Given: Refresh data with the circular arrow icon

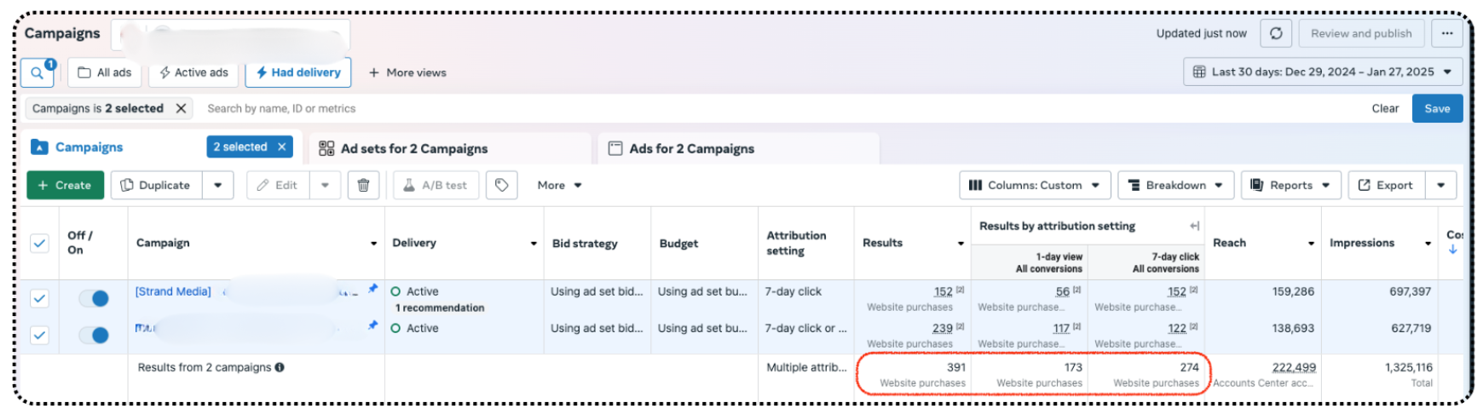Looking at the screenshot, I should pyautogui.click(x=1276, y=33).
